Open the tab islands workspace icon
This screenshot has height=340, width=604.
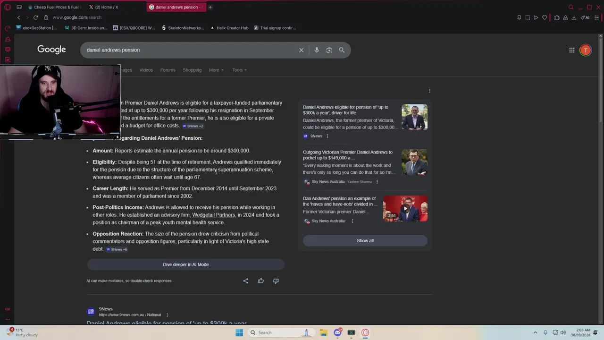[19, 7]
